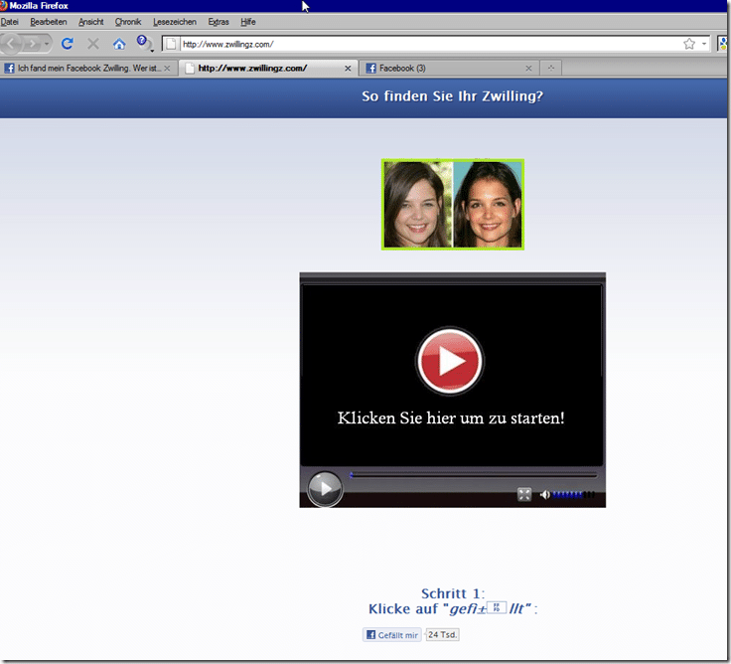Image resolution: width=731 pixels, height=664 pixels.
Task: Close the Facebook (3) tab
Action: [x=528, y=69]
